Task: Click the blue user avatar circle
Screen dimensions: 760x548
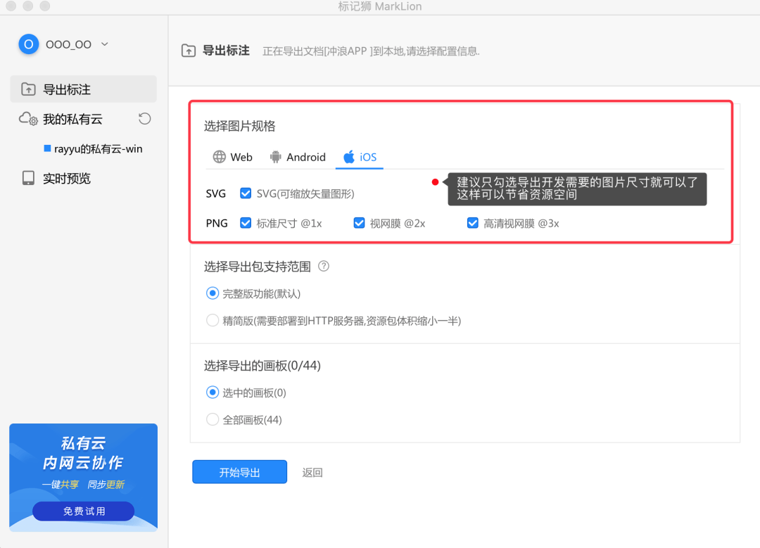Action: [29, 44]
